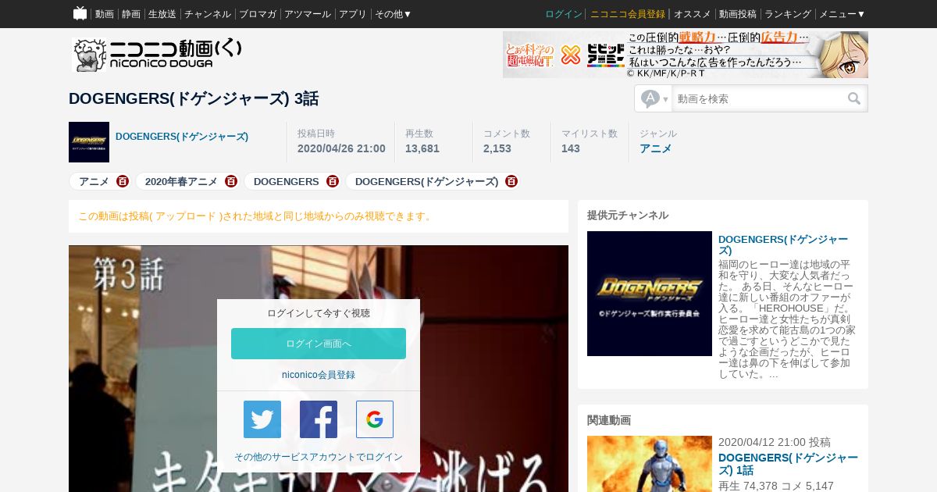Open the dictionary icon beside the 2020年春アニメ tag
Viewport: 937px width, 492px height.
(x=231, y=181)
